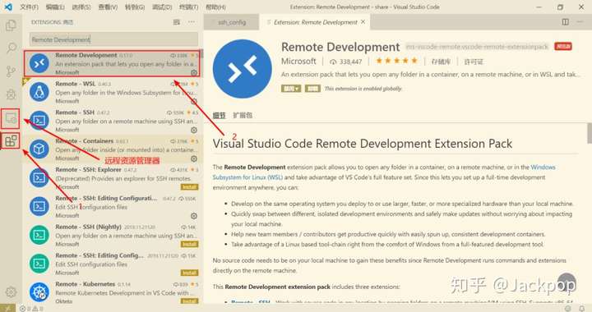Expand the disable dropdown on Remote Development

pyautogui.click(x=291, y=89)
